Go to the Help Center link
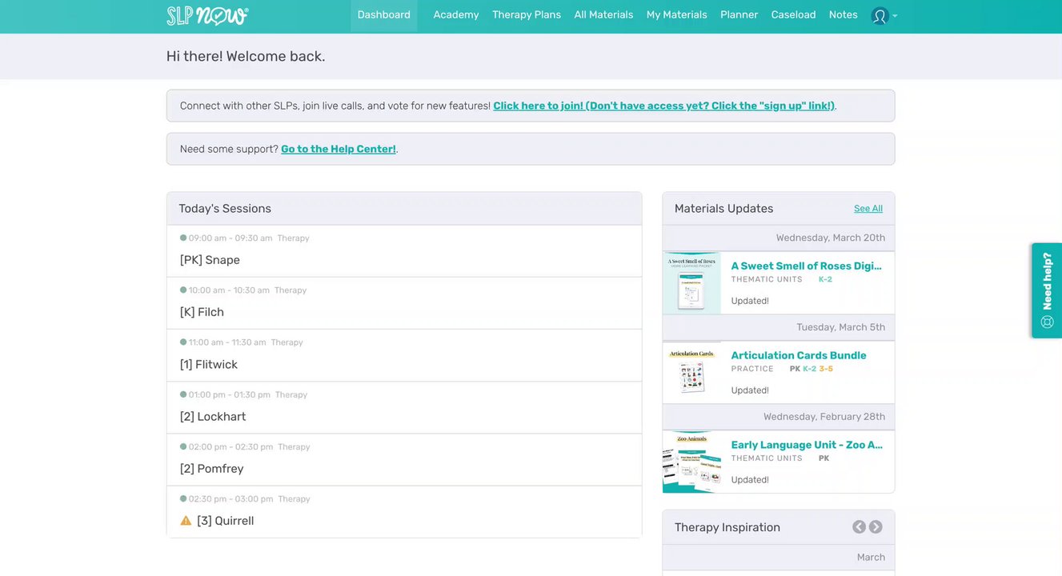The width and height of the screenshot is (1062, 576). (x=339, y=149)
